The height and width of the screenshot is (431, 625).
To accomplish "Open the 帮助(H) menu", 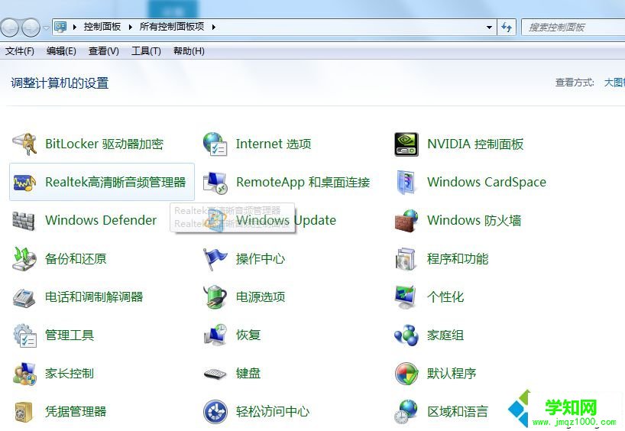I will pos(189,51).
